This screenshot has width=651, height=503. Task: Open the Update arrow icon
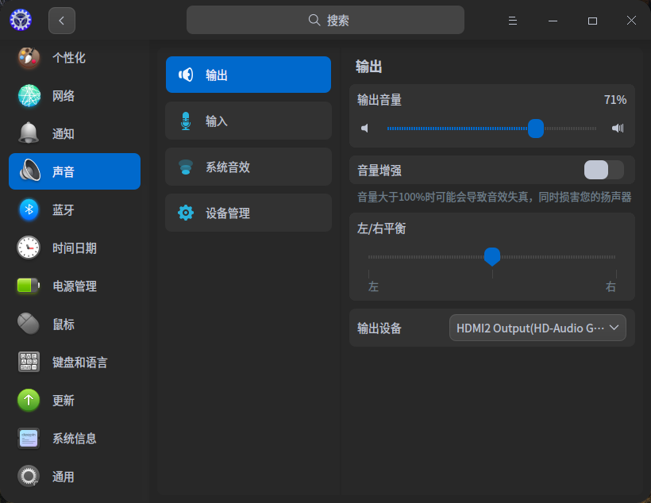29,400
